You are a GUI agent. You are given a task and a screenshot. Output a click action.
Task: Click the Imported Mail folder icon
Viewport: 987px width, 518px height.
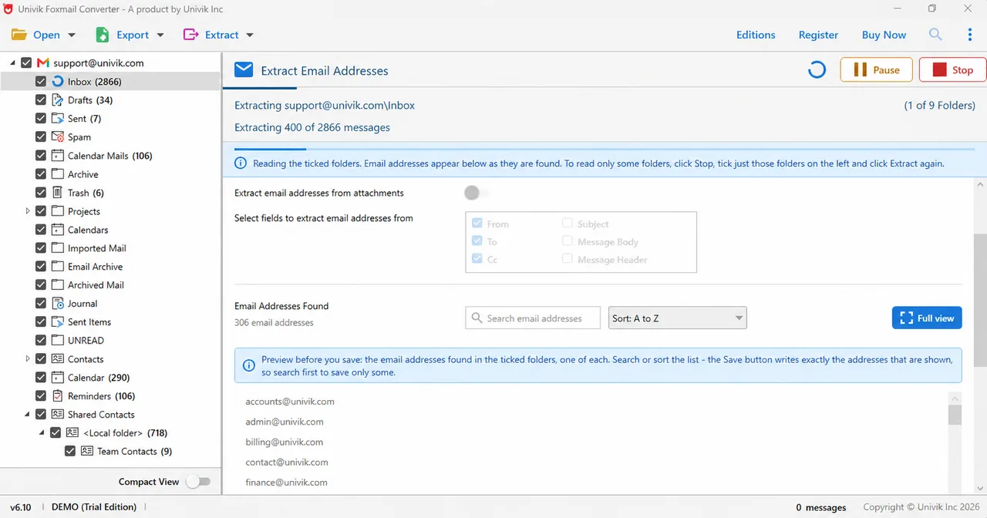pos(58,248)
